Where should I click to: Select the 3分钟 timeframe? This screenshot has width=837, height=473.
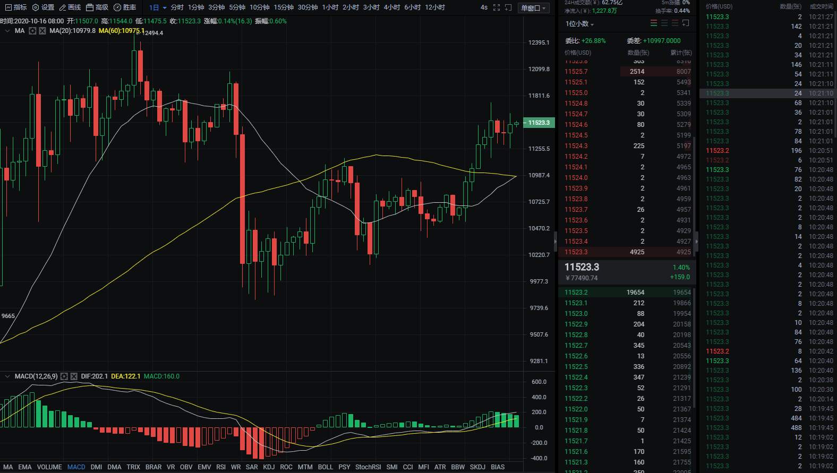tap(216, 7)
